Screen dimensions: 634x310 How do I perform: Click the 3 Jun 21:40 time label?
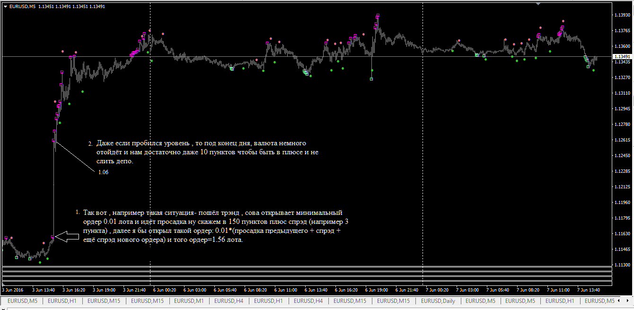(x=134, y=290)
